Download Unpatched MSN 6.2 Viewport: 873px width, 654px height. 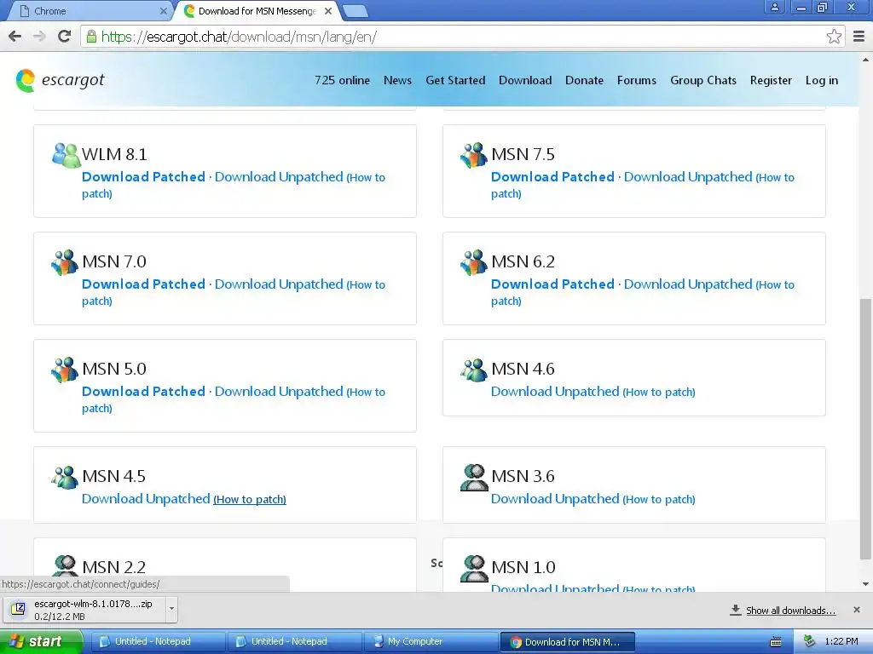(688, 284)
